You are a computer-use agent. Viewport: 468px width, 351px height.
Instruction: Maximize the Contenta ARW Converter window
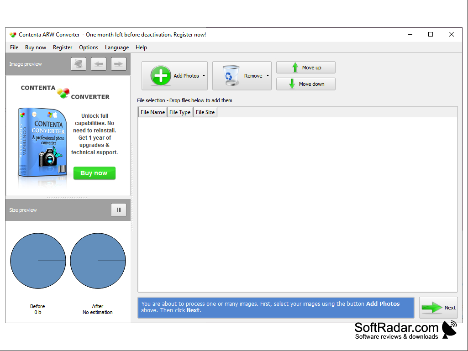[431, 35]
